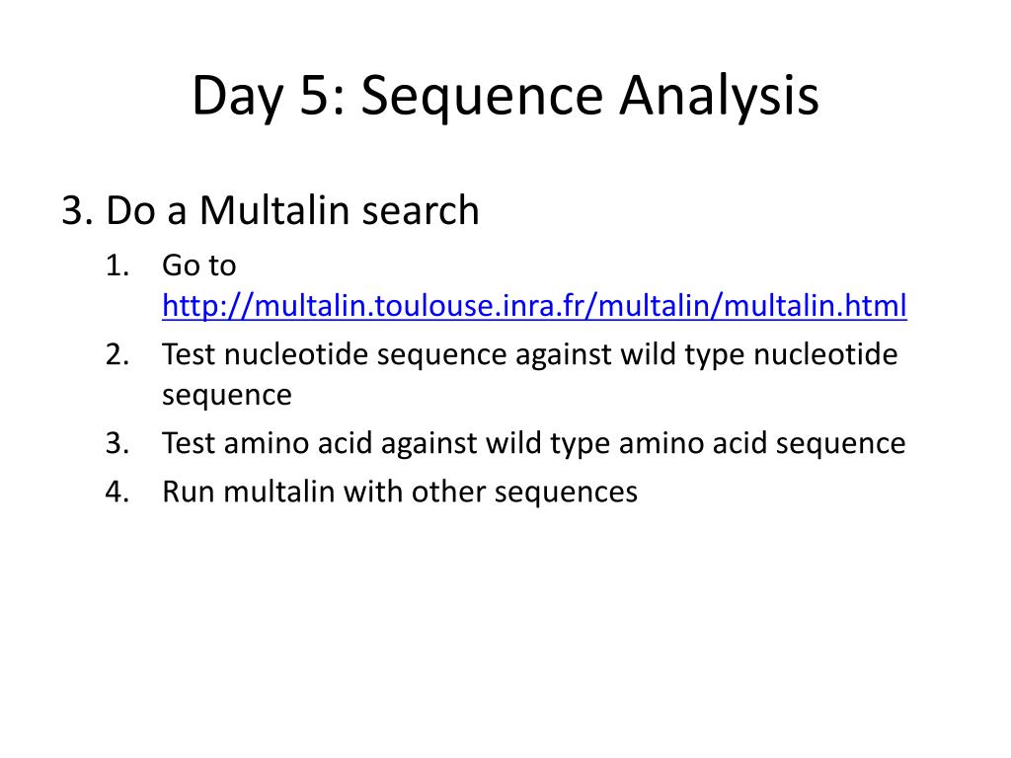Select the words 'other sequences' in item 4
Image resolution: width=1011 pixels, height=758 pixels.
524,492
